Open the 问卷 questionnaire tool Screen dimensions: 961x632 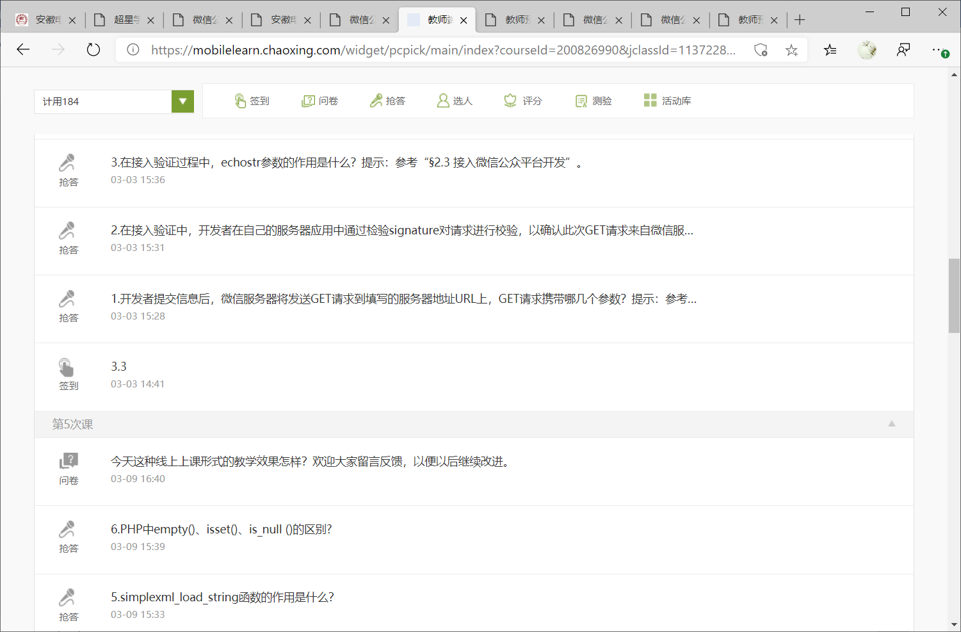click(319, 101)
